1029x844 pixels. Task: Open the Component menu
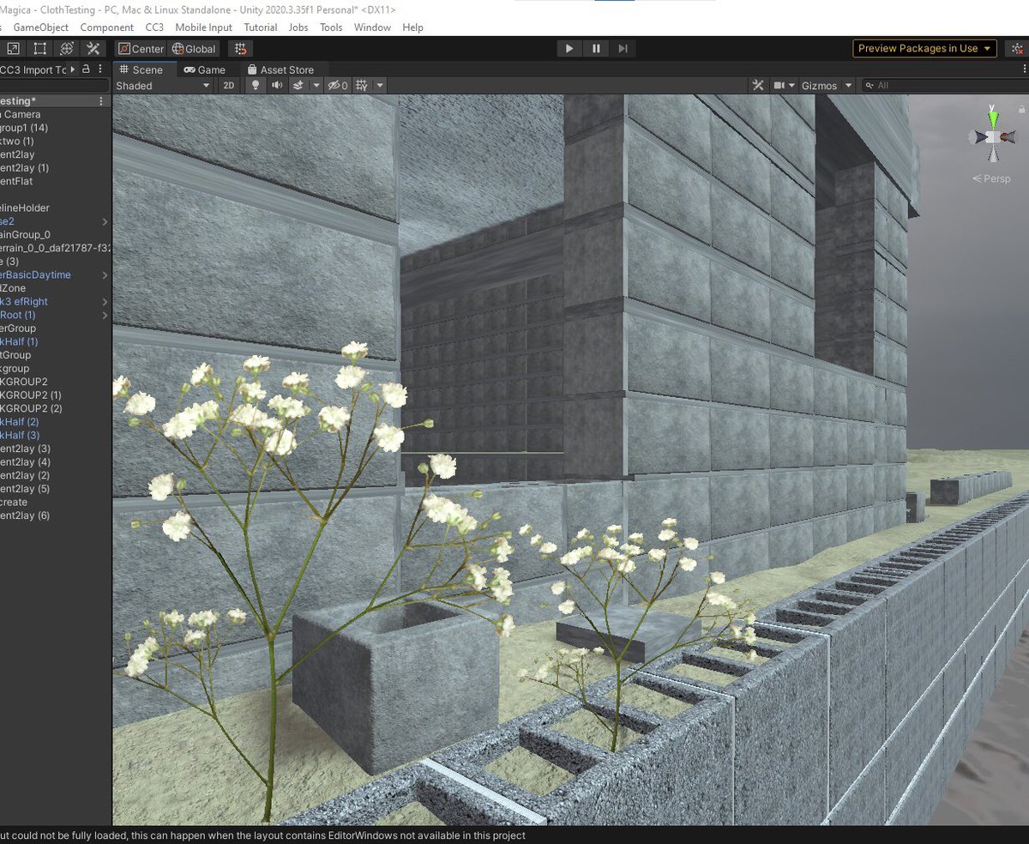tap(107, 27)
